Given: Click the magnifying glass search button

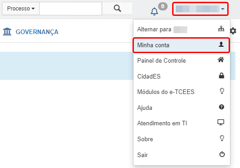Looking at the screenshot, I should click(117, 8).
